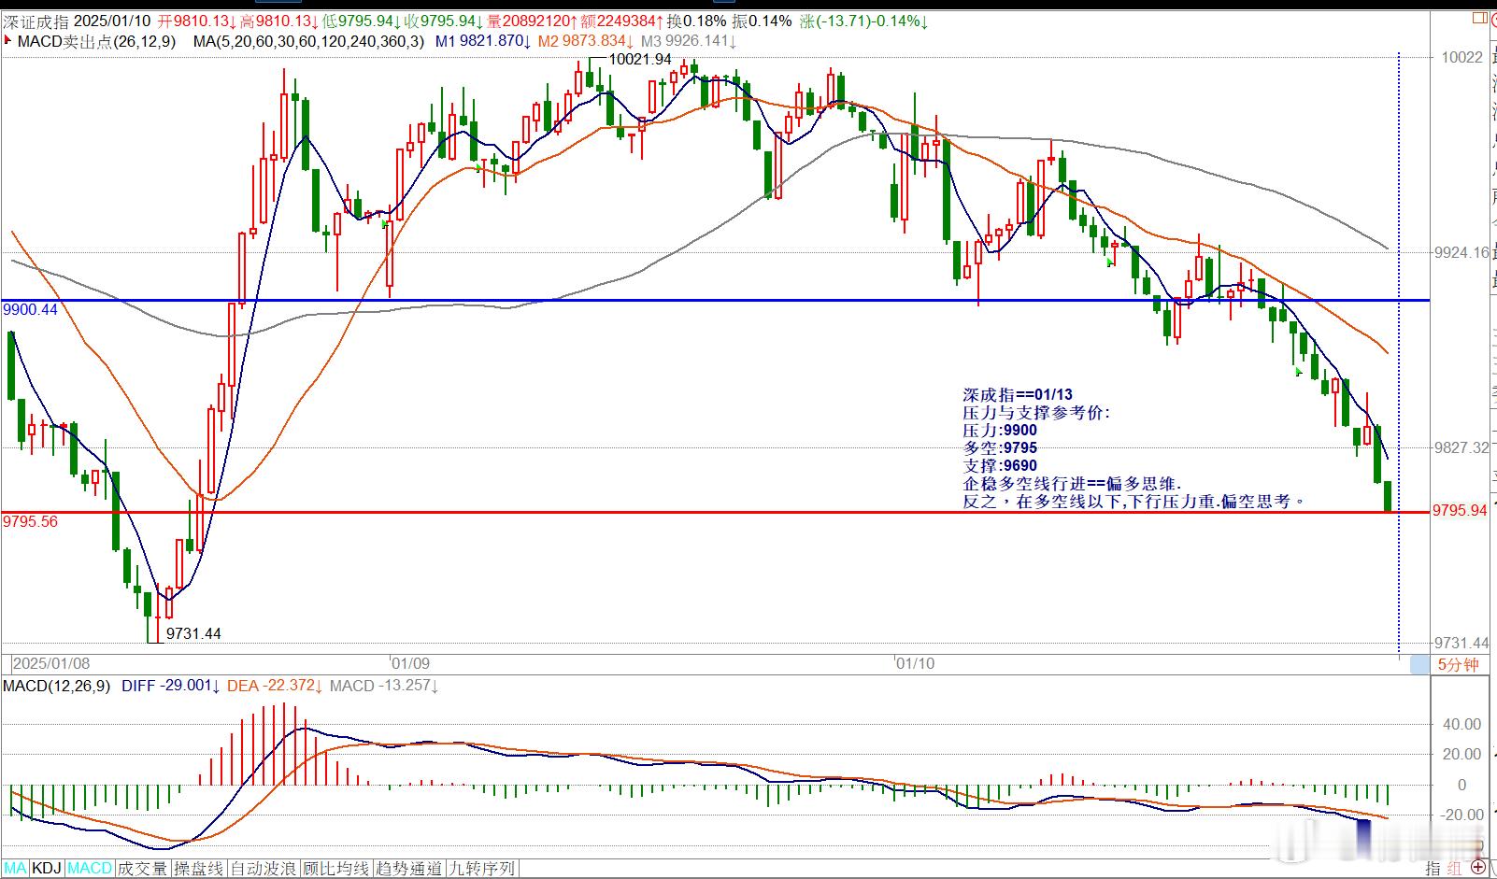The width and height of the screenshot is (1497, 879).
Task: Click the MA(5,20,60,30,60,120,240,360,3) label
Action: pyautogui.click(x=308, y=41)
